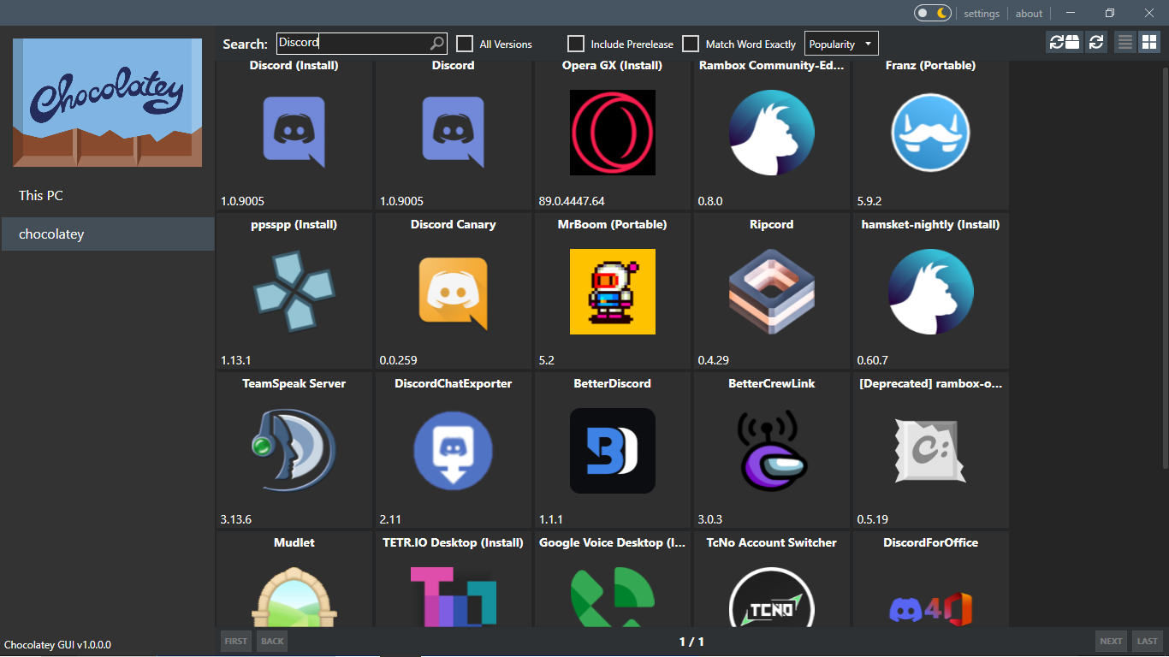Open the TeamSpeak Server icon

(x=294, y=451)
